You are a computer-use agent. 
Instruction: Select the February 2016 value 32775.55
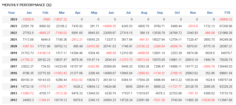pyautogui.click(x=44, y=73)
